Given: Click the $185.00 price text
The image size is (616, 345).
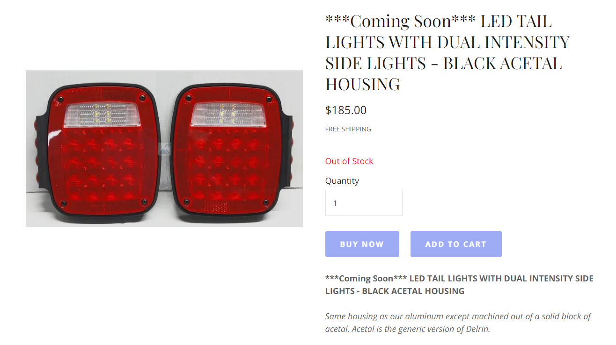Looking at the screenshot, I should point(346,110).
